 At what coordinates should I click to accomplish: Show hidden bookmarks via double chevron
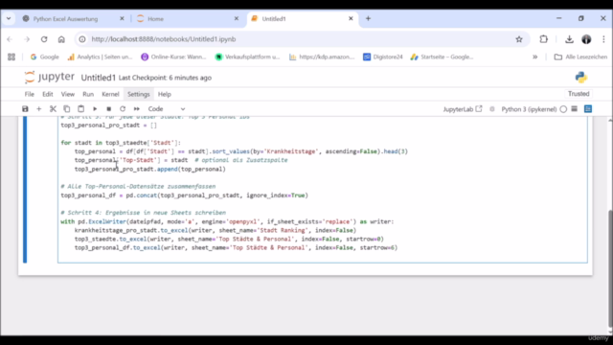[534, 57]
